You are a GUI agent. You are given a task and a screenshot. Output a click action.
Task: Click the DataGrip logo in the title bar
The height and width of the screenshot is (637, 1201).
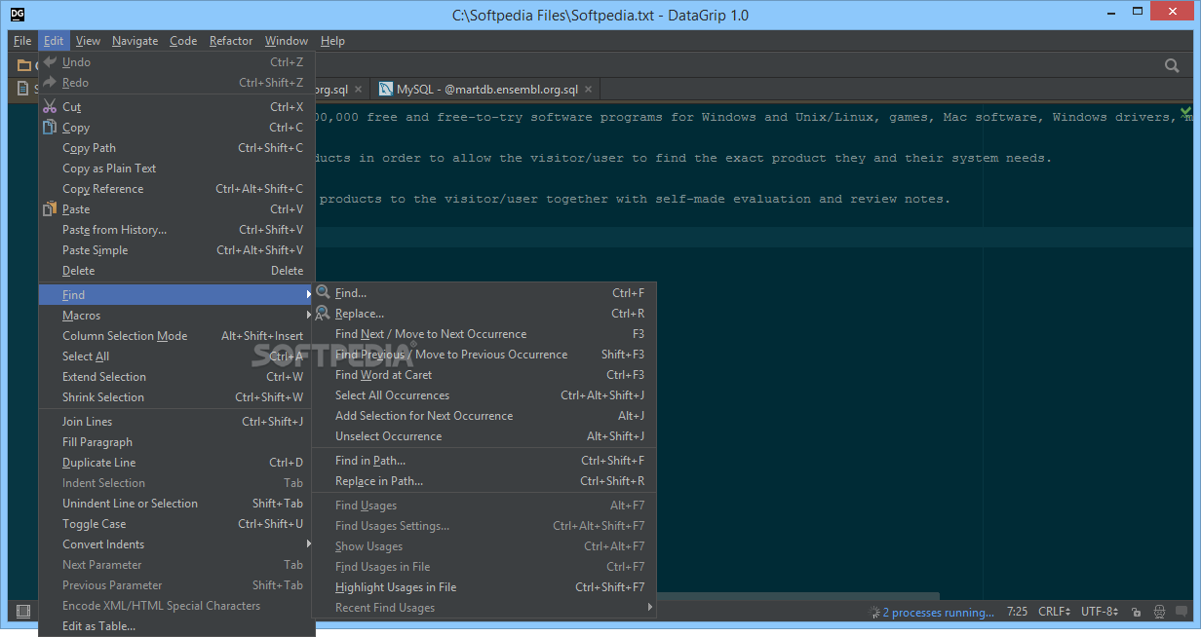(18, 15)
